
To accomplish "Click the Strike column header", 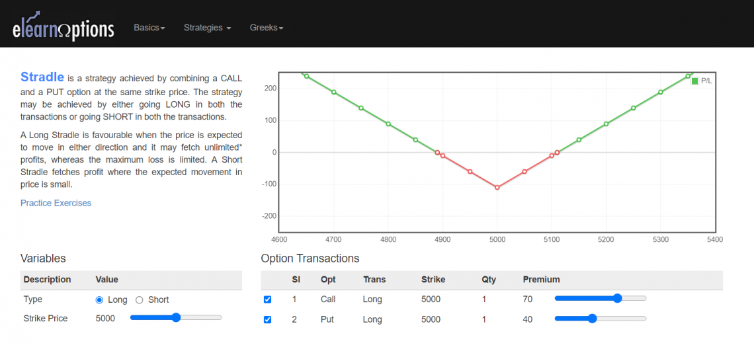I will [433, 280].
